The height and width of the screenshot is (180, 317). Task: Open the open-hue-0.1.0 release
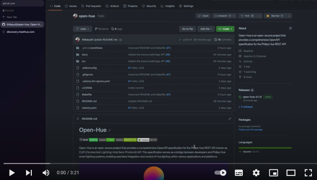(252, 97)
